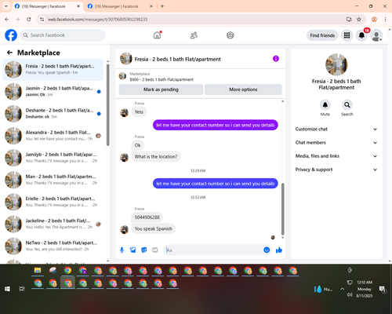This screenshot has width=392, height=314.
Task: Choose a sticker icon
Action: (144, 250)
